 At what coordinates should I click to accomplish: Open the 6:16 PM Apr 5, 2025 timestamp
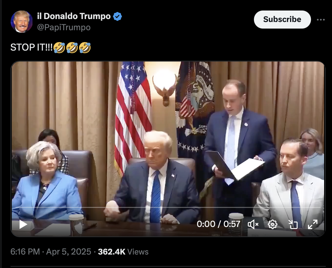51,252
